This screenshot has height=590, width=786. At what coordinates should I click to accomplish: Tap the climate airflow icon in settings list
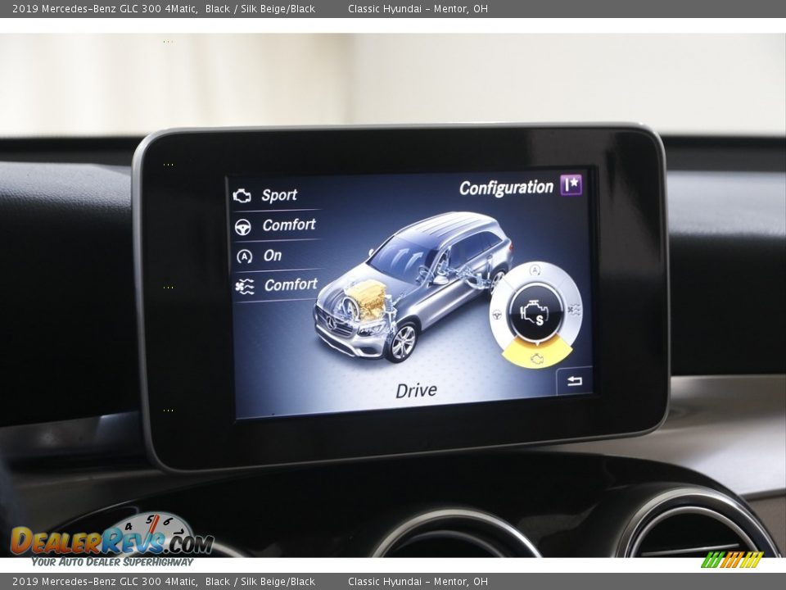tap(245, 286)
